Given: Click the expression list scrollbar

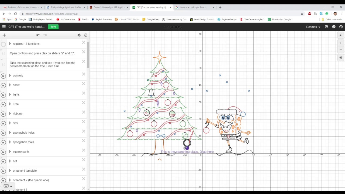Looking at the screenshot, I should 88,55.
